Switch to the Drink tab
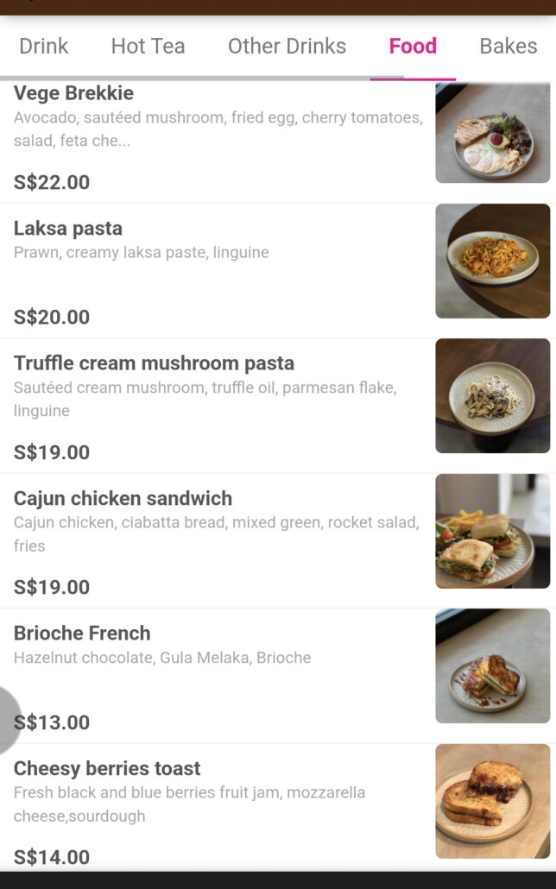This screenshot has width=556, height=889. (43, 47)
